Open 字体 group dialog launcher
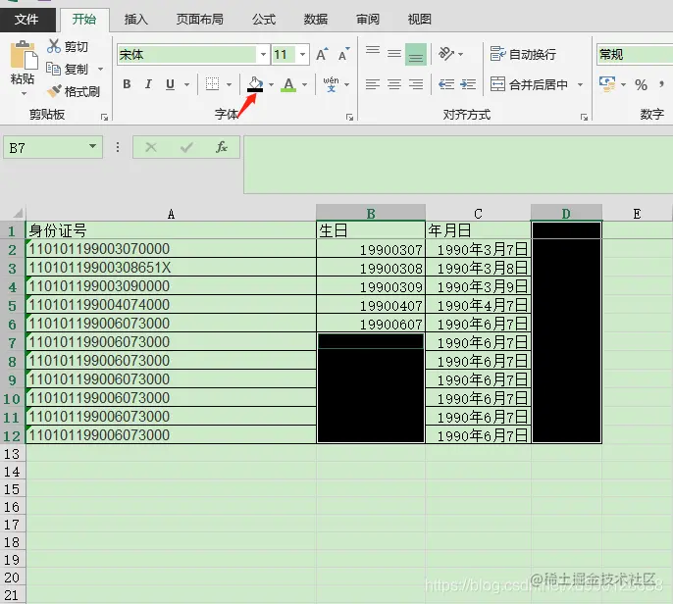Screen dimensions: 673x604 click(x=350, y=117)
